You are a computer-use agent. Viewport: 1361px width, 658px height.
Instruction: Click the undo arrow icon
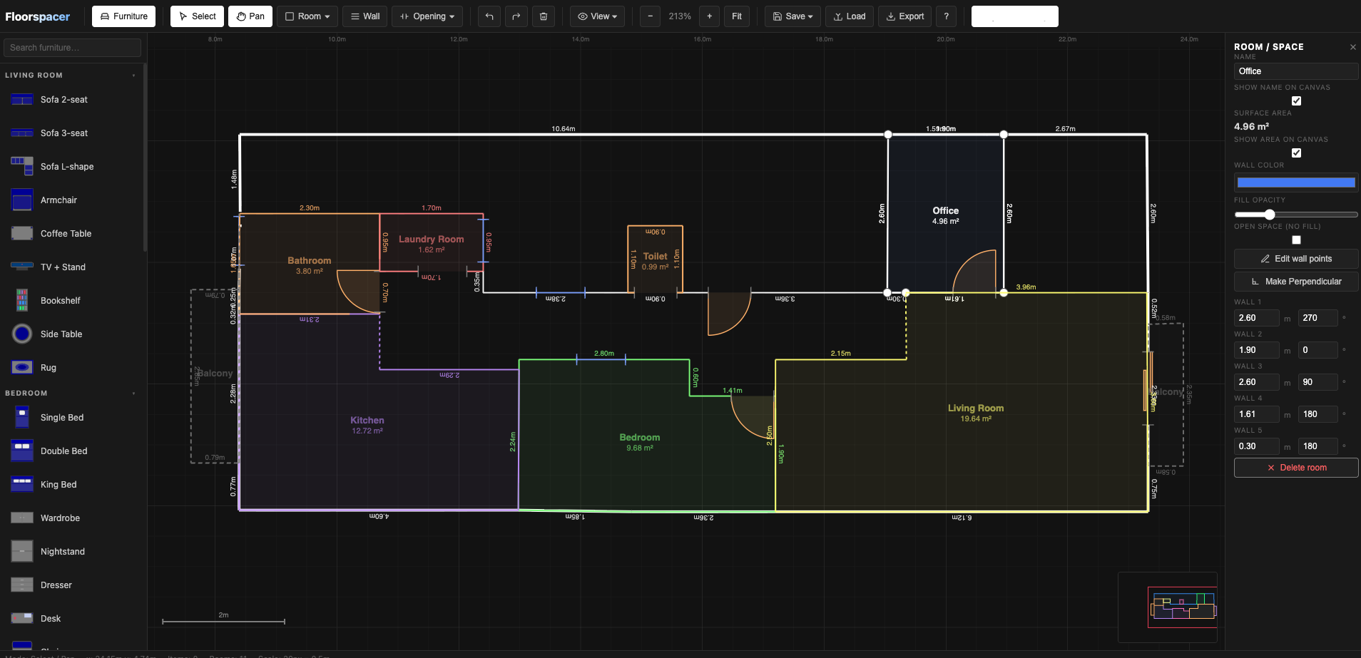pos(489,16)
